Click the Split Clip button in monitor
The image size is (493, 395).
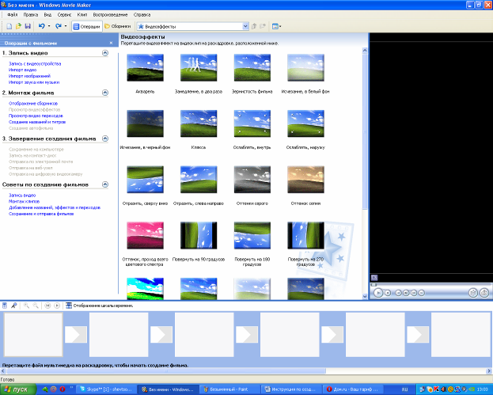point(473,293)
